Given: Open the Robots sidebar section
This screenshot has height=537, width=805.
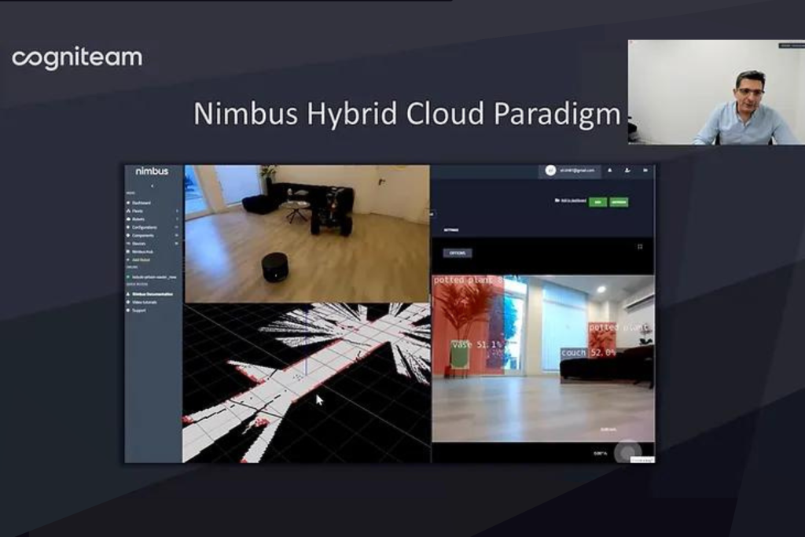Looking at the screenshot, I should point(138,219).
